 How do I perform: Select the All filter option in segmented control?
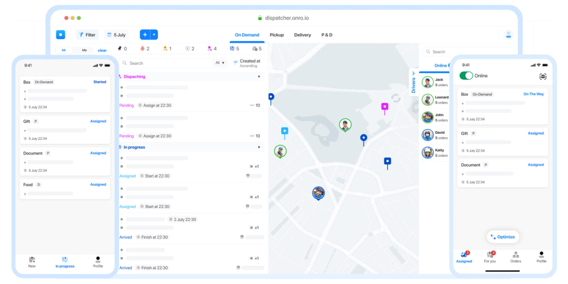point(64,50)
